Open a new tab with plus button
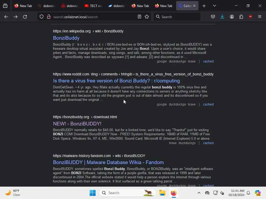This screenshot has height=199, width=266. tap(204, 6)
